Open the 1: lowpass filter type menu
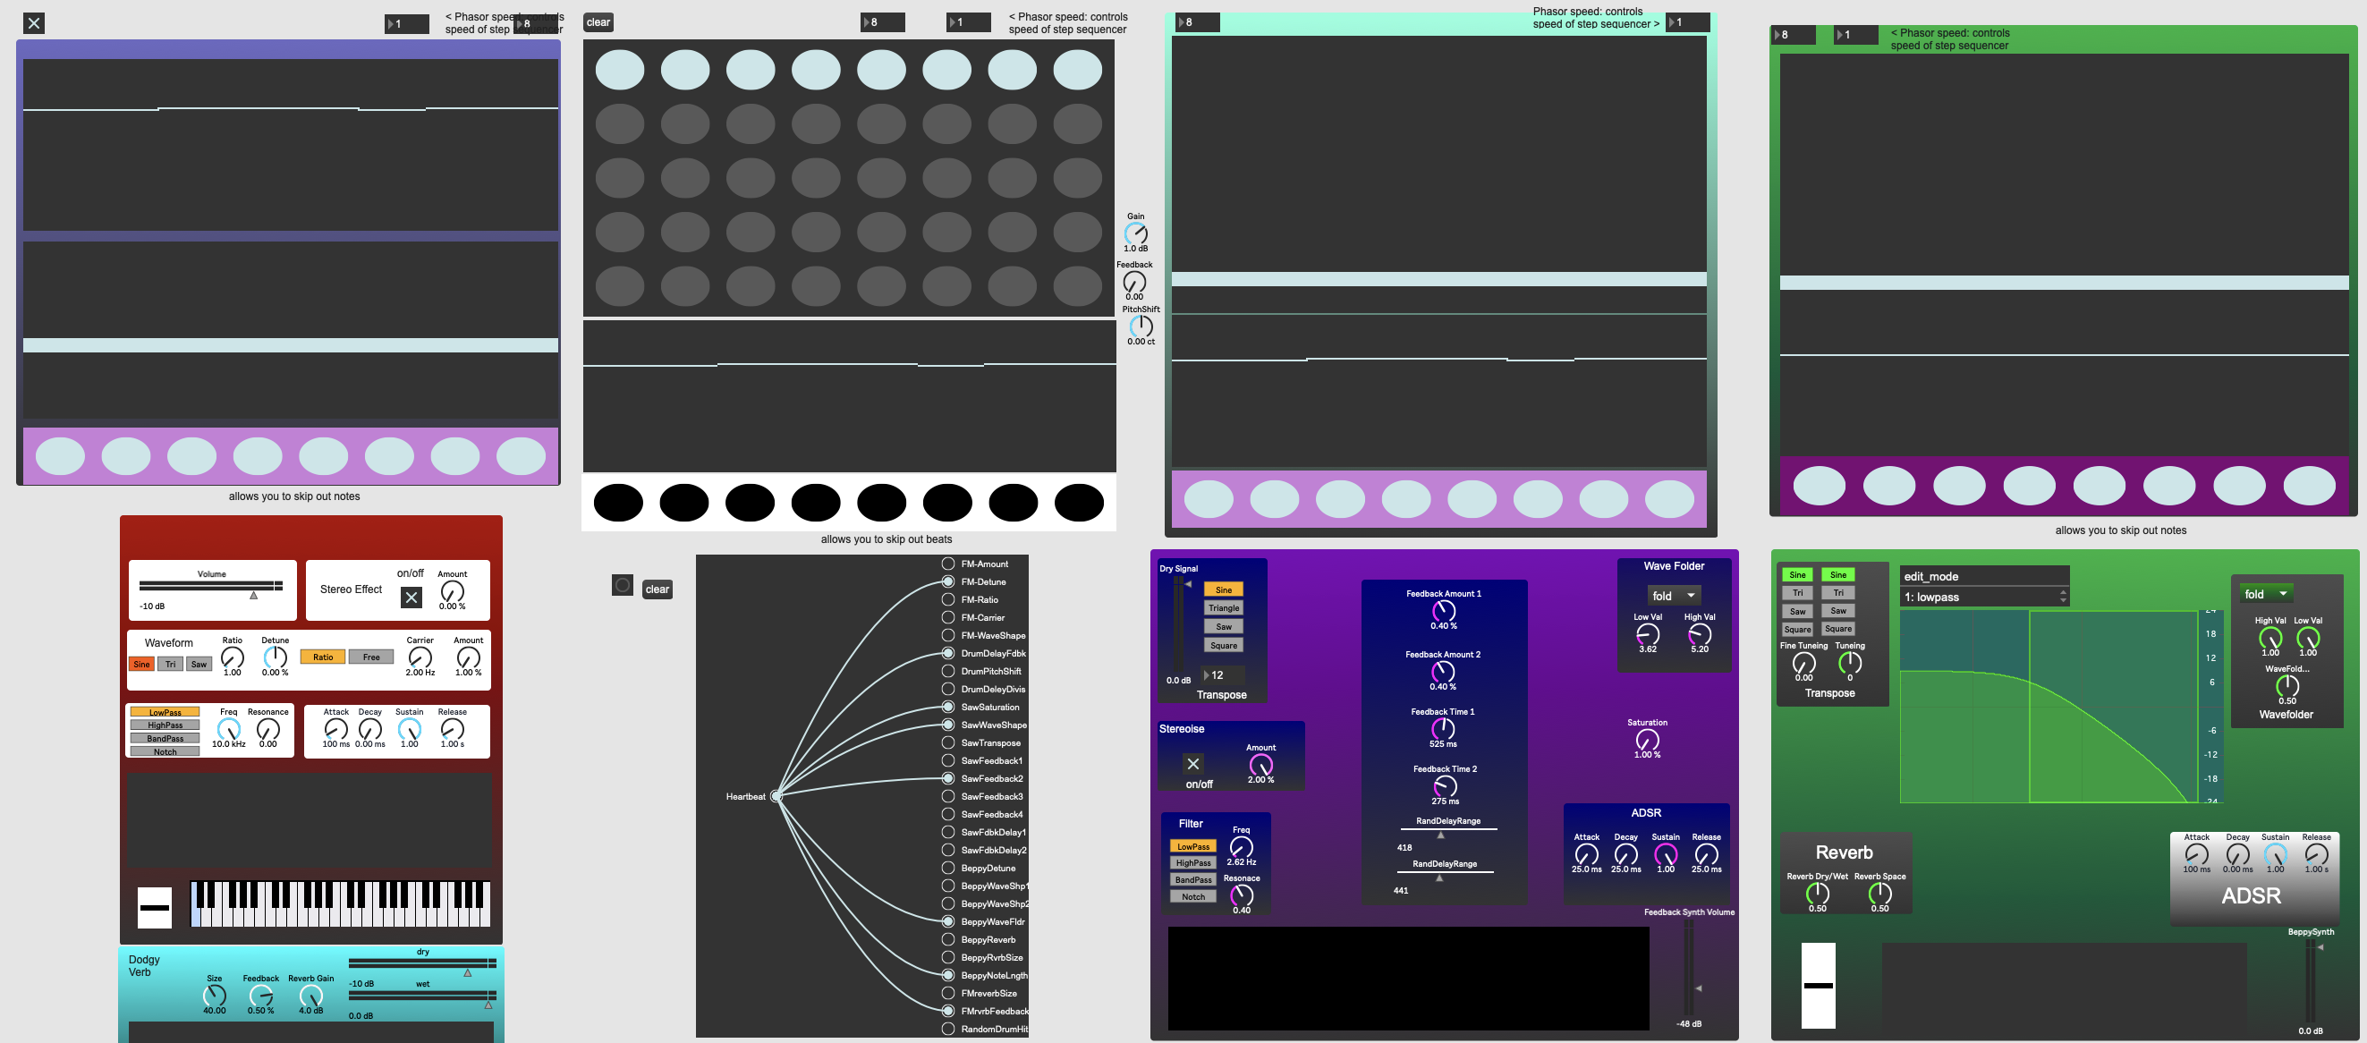 pyautogui.click(x=1983, y=598)
